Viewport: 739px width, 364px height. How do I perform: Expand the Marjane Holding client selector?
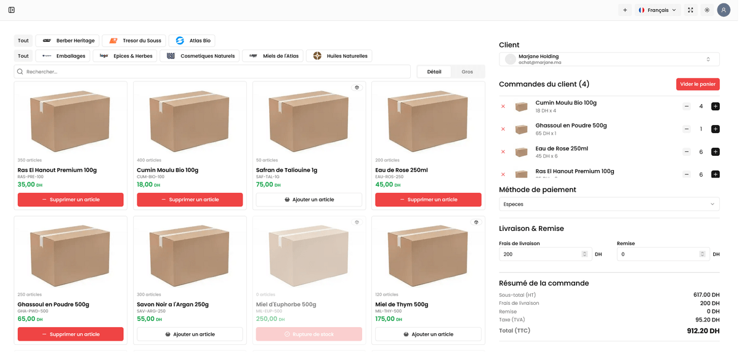(609, 59)
